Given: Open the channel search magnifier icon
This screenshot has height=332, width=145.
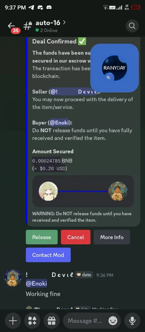Looking at the screenshot, I should [x=132, y=26].
